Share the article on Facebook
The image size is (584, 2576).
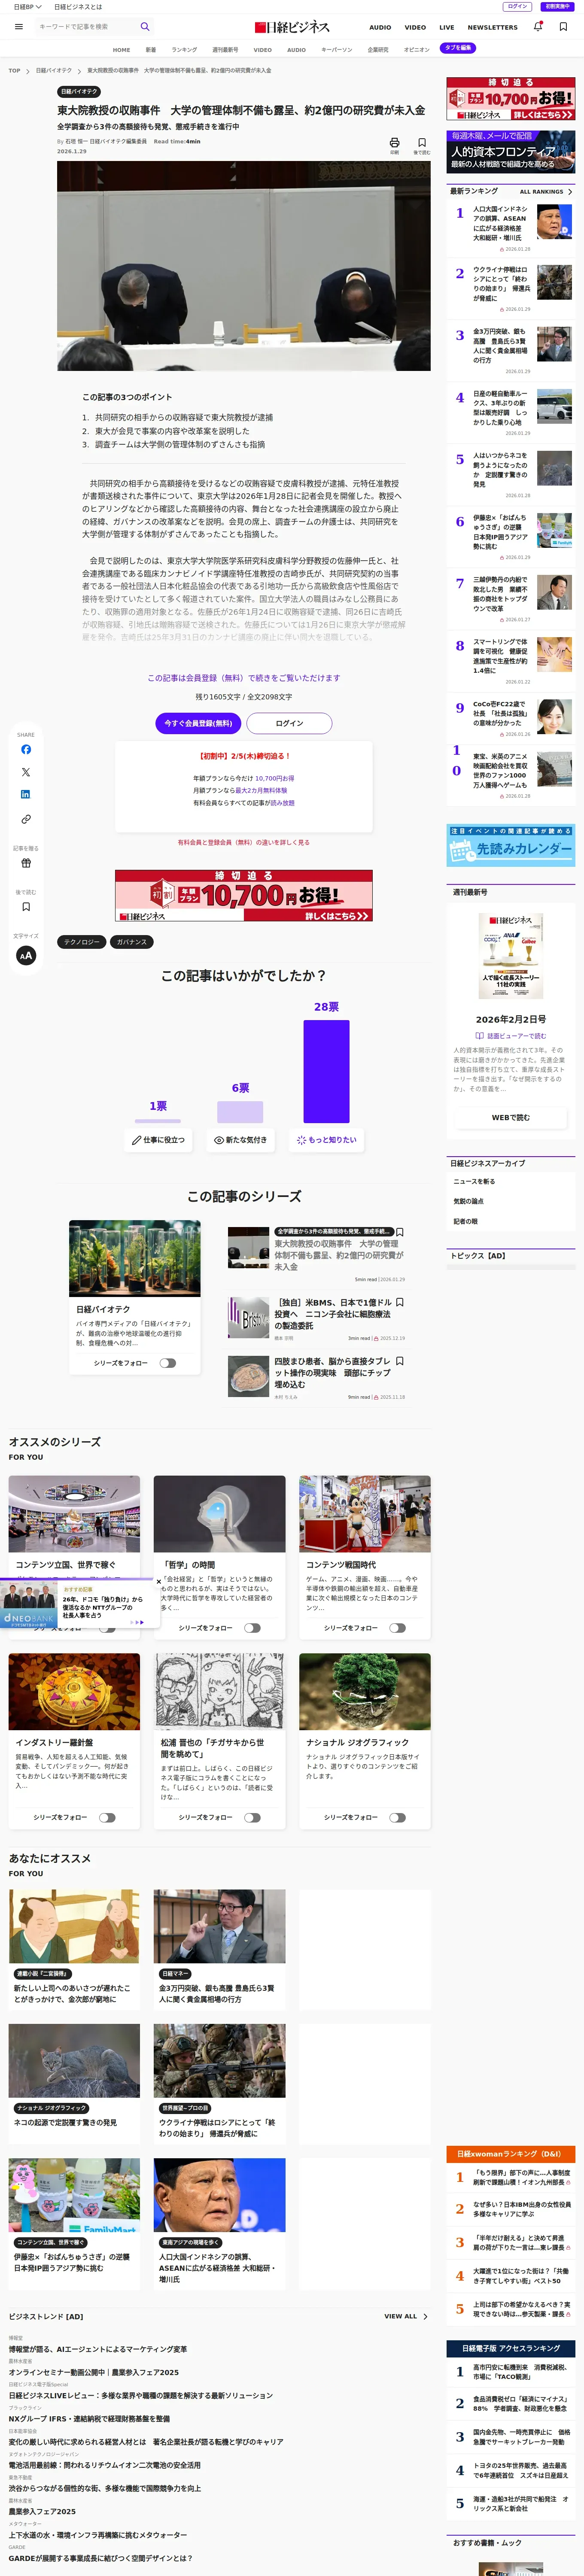click(26, 750)
